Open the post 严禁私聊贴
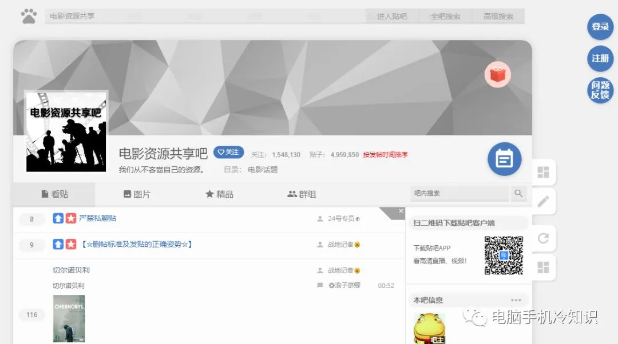 pyautogui.click(x=98, y=218)
